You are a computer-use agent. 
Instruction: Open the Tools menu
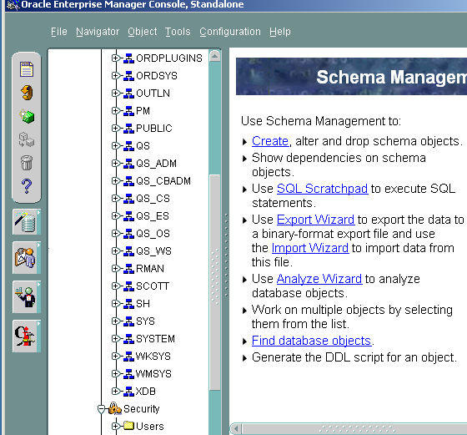178,32
